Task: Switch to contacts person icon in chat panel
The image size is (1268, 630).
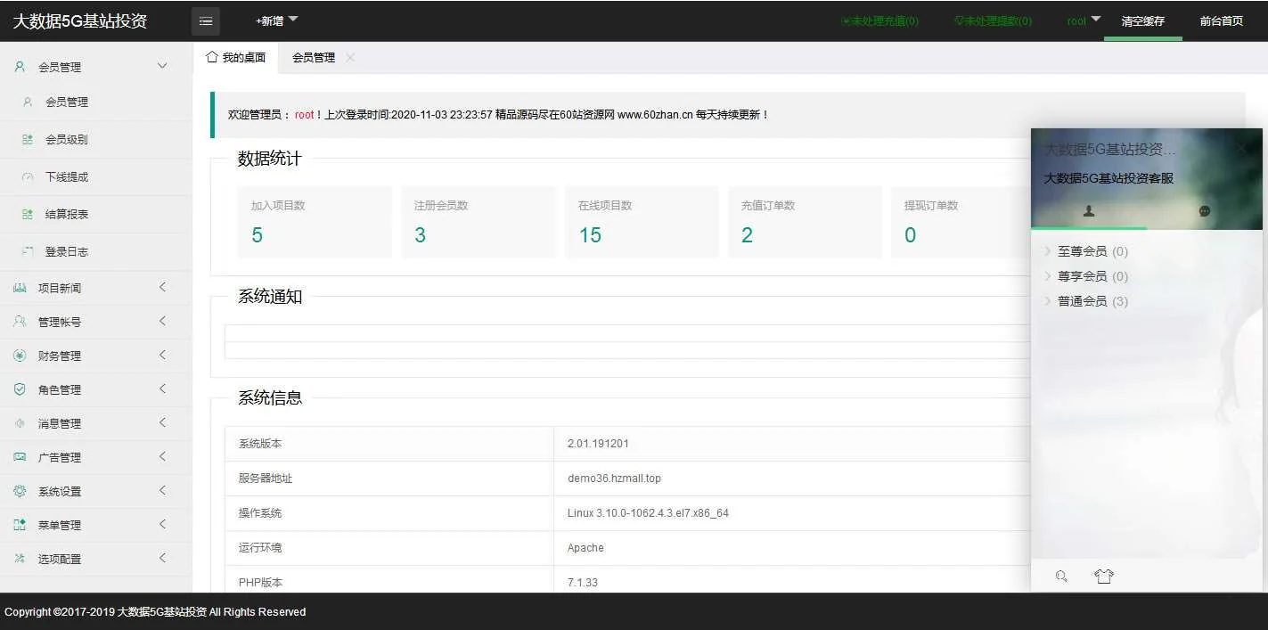Action: pyautogui.click(x=1089, y=211)
